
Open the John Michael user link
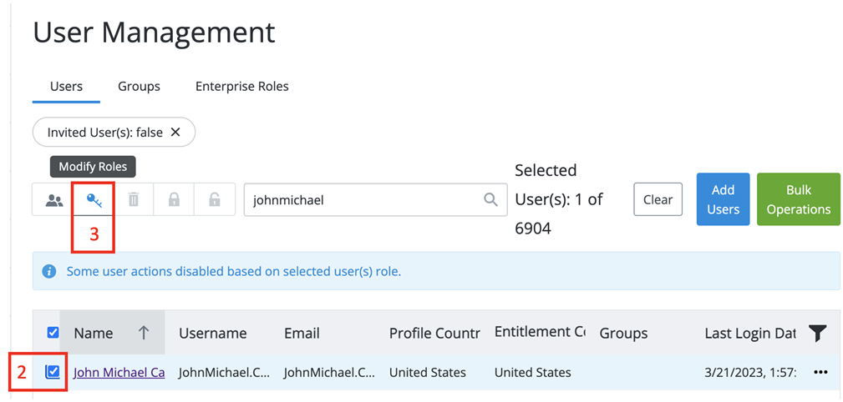point(119,372)
